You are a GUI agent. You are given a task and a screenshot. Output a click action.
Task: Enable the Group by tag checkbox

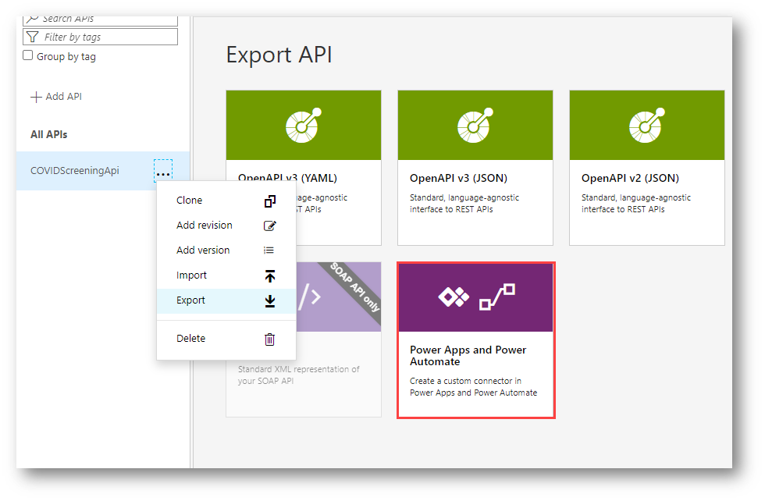click(x=27, y=55)
